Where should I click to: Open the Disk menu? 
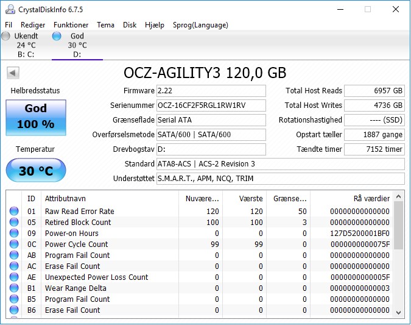(x=130, y=25)
